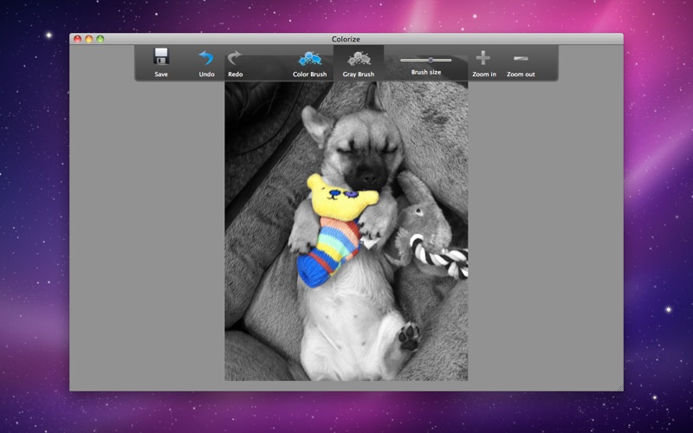
Task: Click the Colorize title bar text
Action: coord(346,39)
